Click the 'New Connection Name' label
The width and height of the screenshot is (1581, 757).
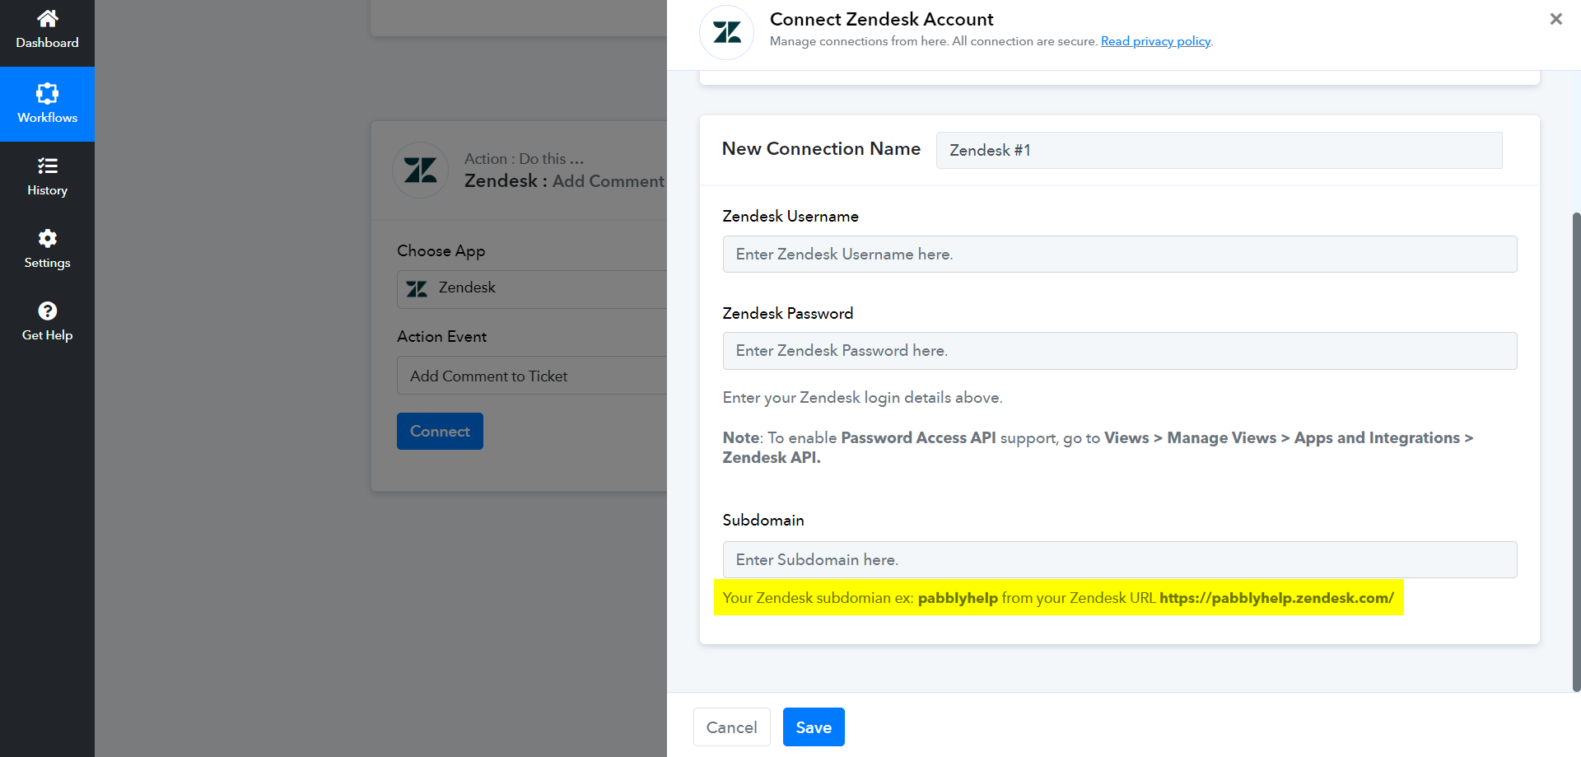(821, 149)
